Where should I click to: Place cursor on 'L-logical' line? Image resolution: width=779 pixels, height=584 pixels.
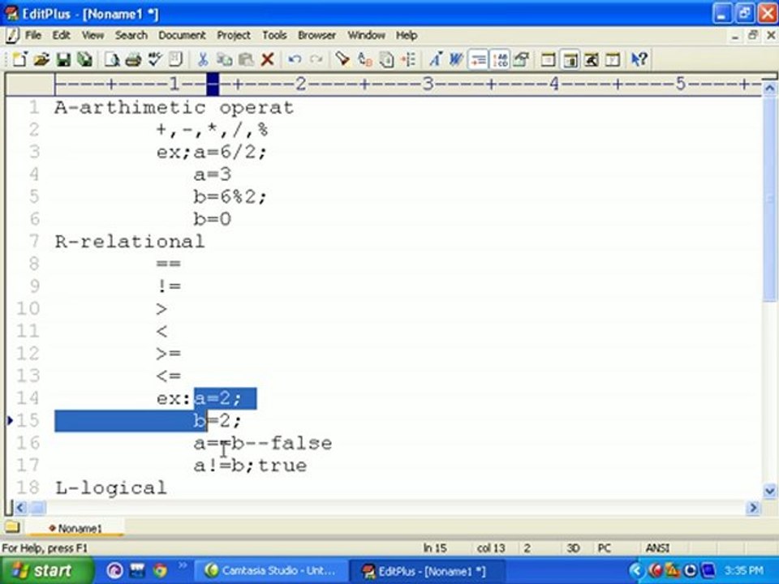(111, 487)
